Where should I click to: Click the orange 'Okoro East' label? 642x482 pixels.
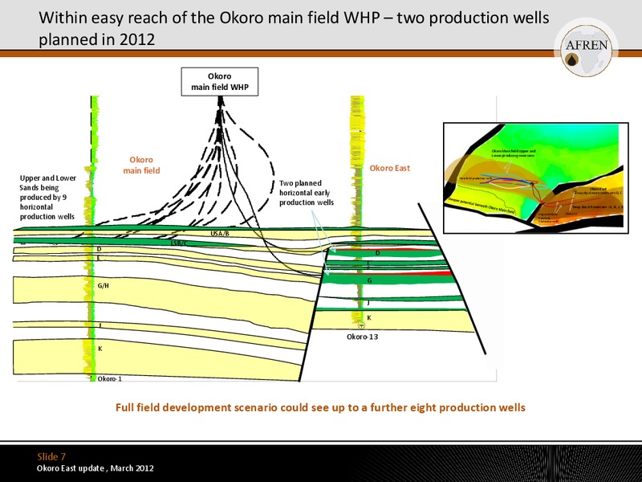389,168
